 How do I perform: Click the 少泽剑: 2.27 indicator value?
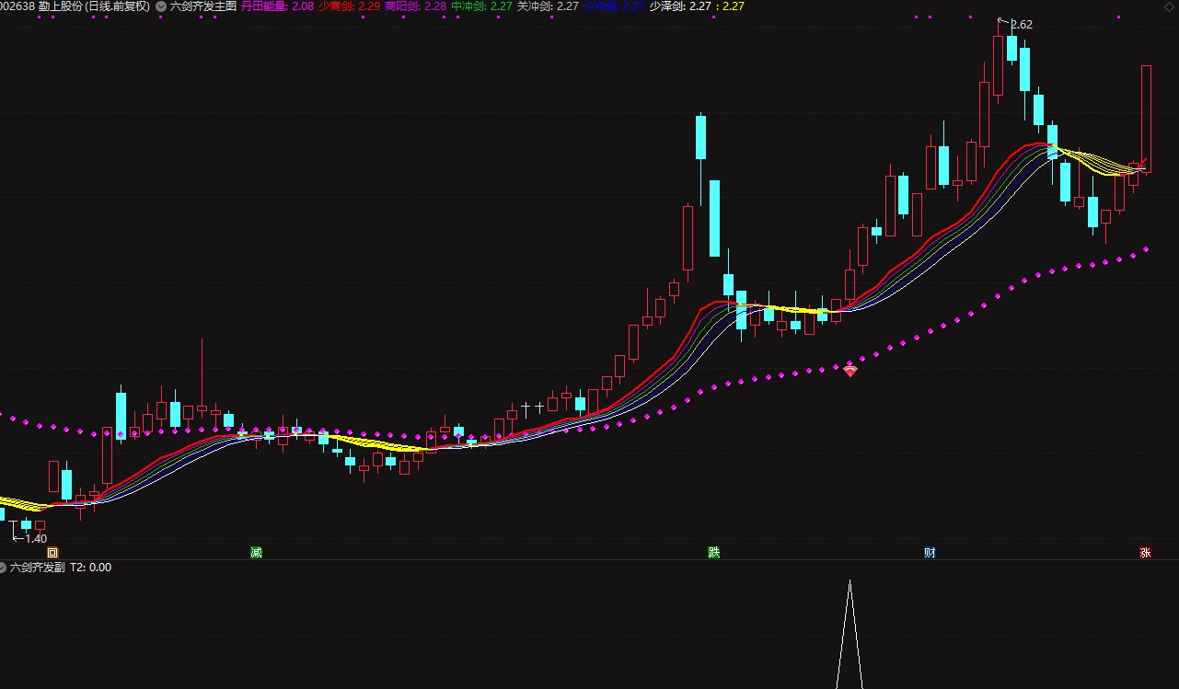coord(680,6)
